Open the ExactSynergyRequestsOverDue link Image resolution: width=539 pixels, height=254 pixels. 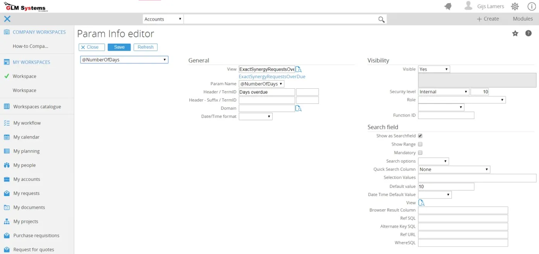pyautogui.click(x=272, y=77)
